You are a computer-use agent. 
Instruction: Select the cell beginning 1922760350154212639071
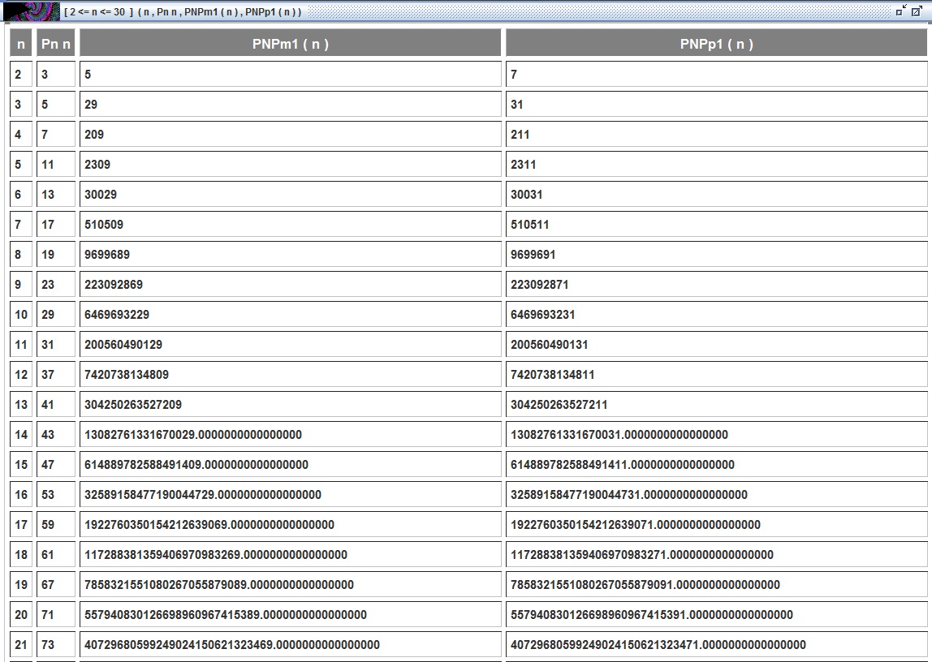[x=716, y=524]
